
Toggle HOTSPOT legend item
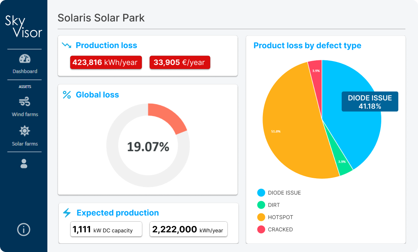280,217
